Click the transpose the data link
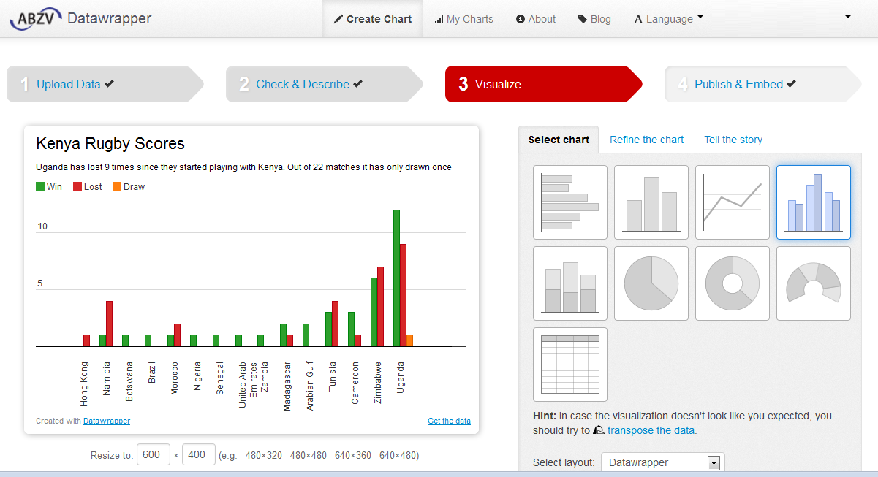The width and height of the screenshot is (878, 477). click(652, 430)
